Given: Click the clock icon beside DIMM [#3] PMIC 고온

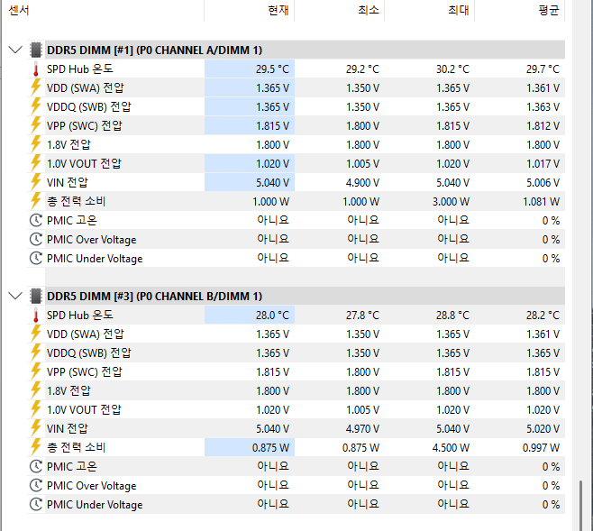Looking at the screenshot, I should click(x=36, y=466).
